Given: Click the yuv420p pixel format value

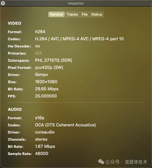Looking at the screenshot, I should coord(49,68).
